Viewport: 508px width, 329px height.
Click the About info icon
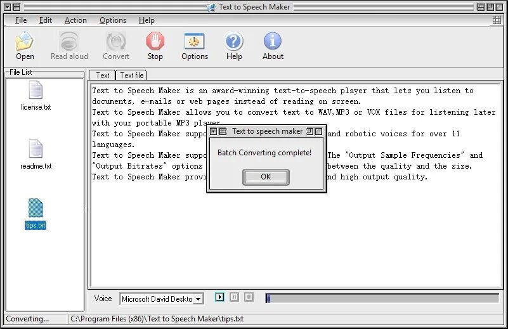(x=273, y=41)
